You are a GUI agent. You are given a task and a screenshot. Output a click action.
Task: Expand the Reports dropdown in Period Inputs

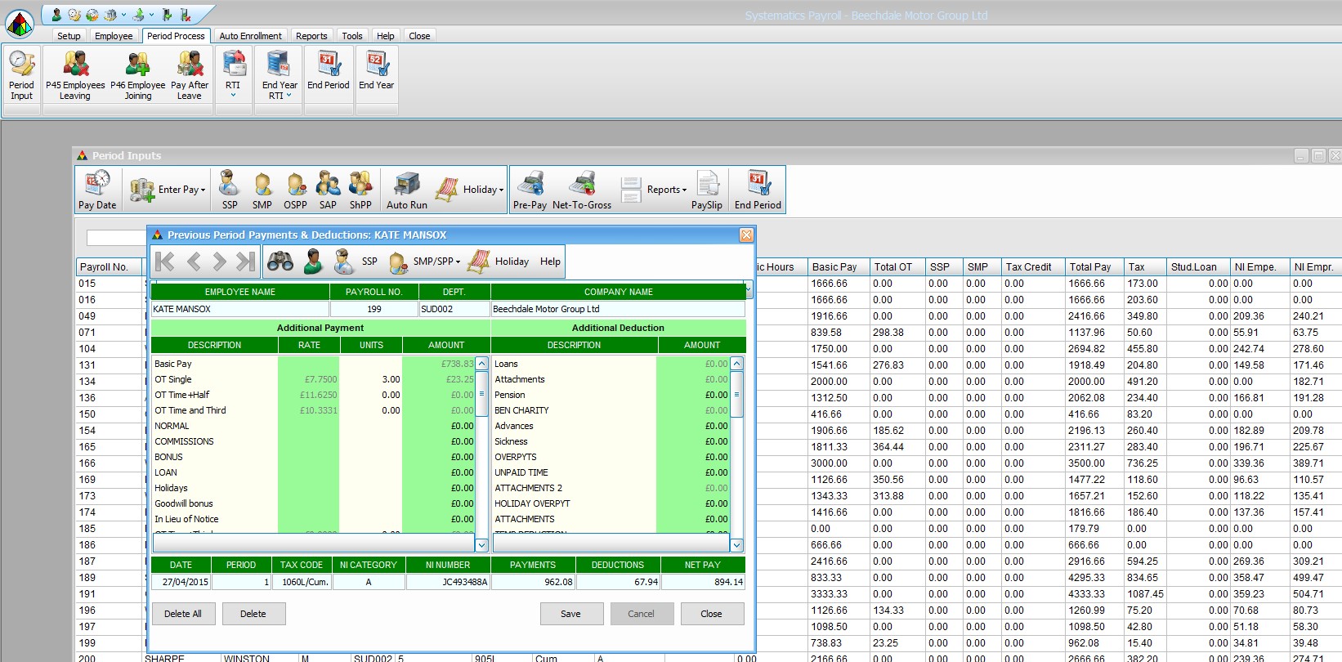coord(667,190)
